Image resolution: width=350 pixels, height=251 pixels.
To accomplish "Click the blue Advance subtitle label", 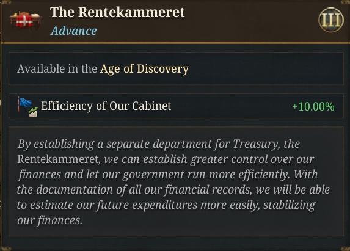I will click(x=74, y=31).
